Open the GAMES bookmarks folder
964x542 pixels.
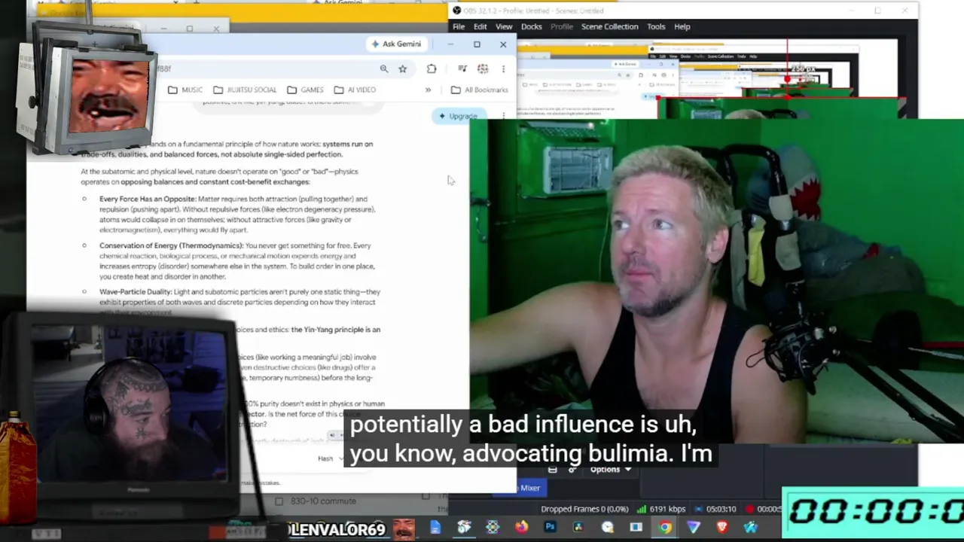(x=305, y=90)
